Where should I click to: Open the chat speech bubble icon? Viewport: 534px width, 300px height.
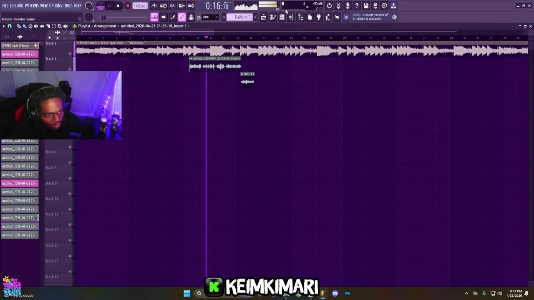[384, 6]
